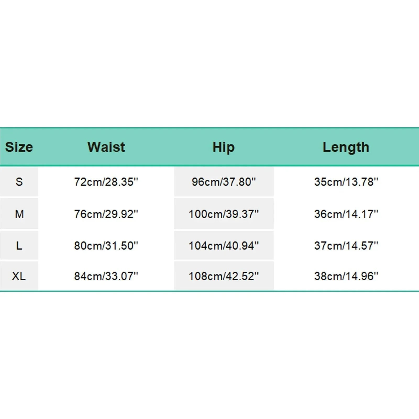This screenshot has width=419, height=419.
Task: Click the 104cm/40.94" hip measurement
Action: coord(224,246)
